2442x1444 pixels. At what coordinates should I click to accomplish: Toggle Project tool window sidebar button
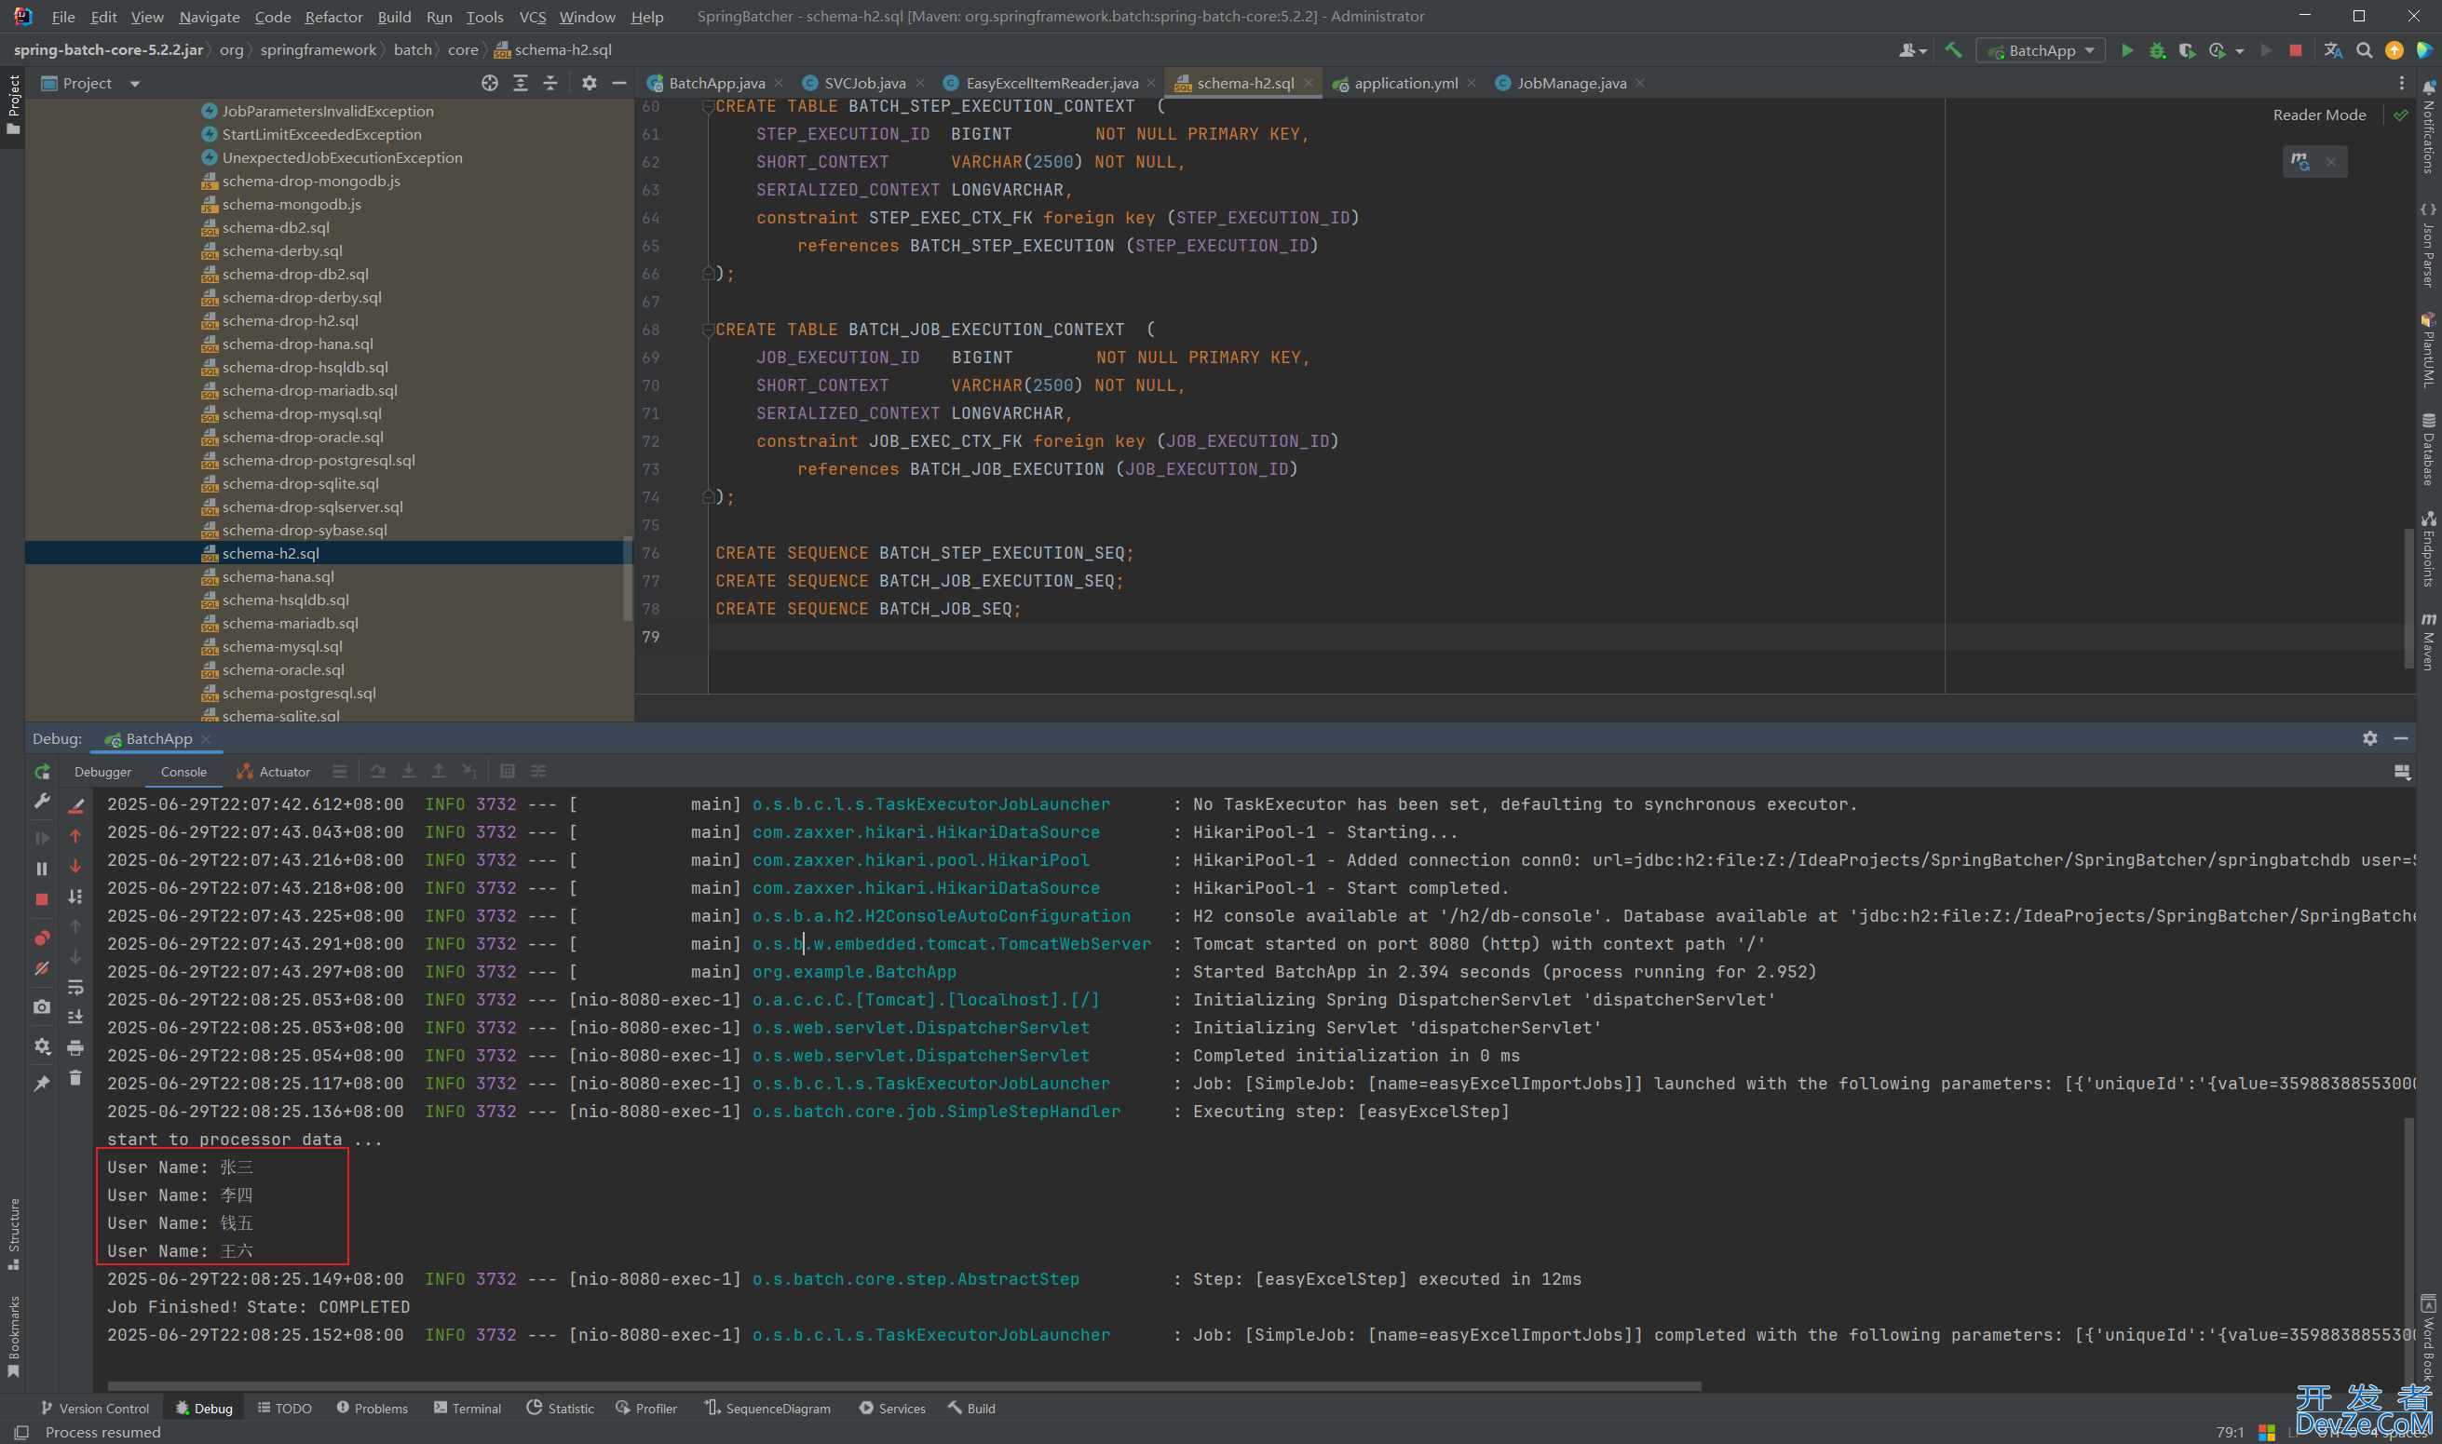coord(13,105)
